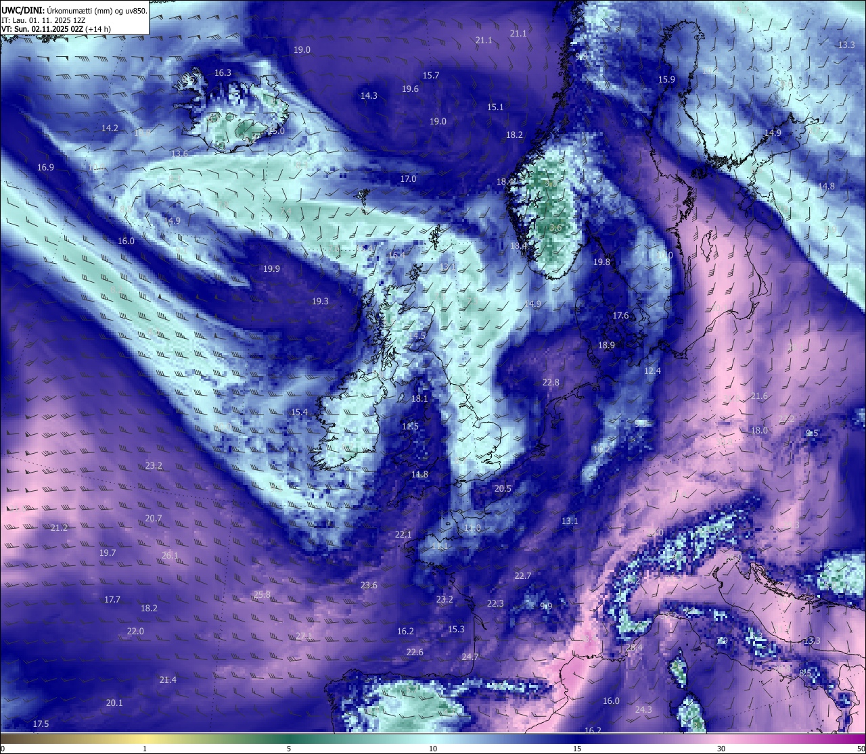The height and width of the screenshot is (754, 866).
Task: Click the colorbar tick label 50
Action: point(861,749)
